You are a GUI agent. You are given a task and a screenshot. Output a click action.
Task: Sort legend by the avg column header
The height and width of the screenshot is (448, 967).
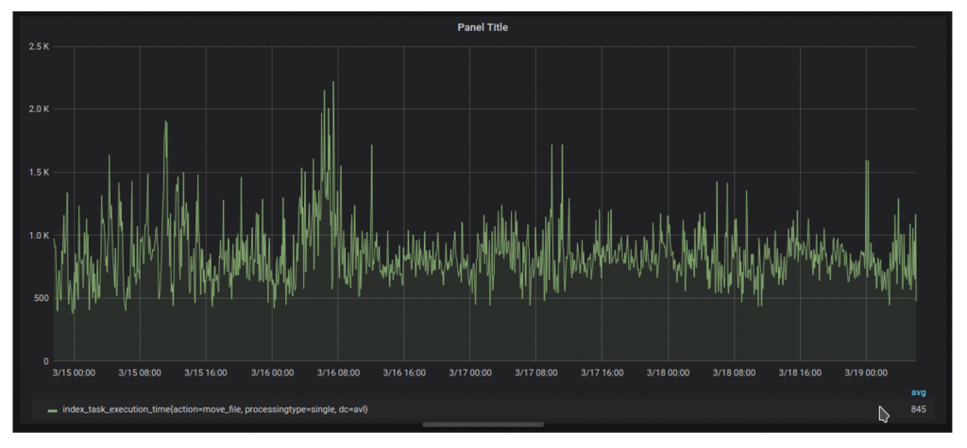coord(918,392)
